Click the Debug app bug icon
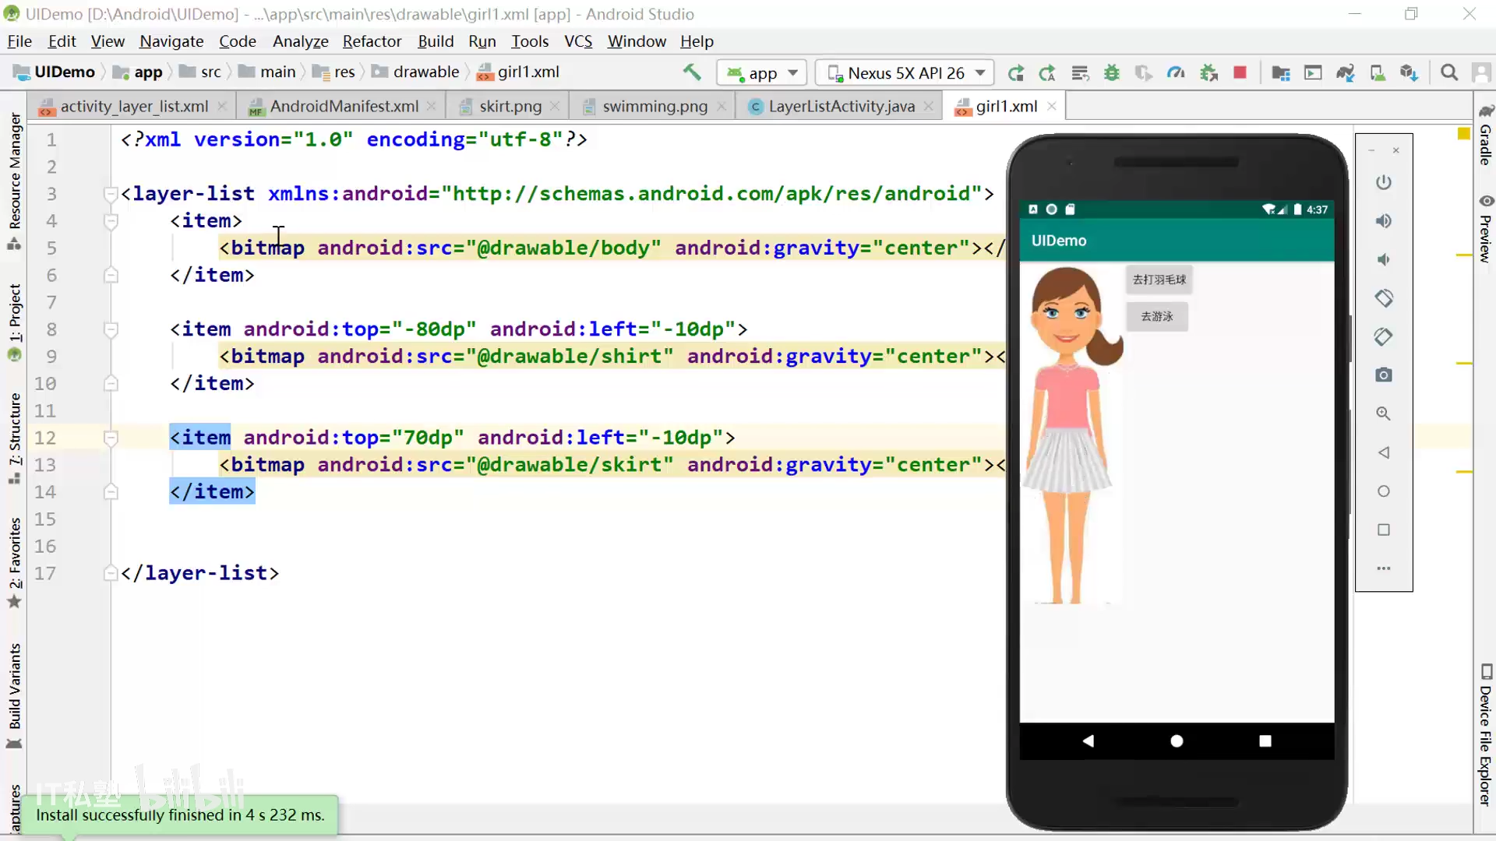Viewport: 1496px width, 841px height. tap(1112, 72)
